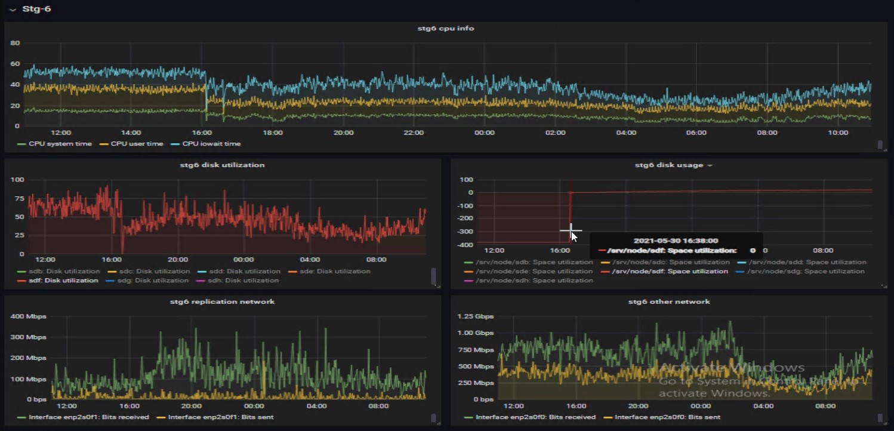The height and width of the screenshot is (431, 894).
Task: Click the green sdb Disk utilization color icon
Action: 22,272
